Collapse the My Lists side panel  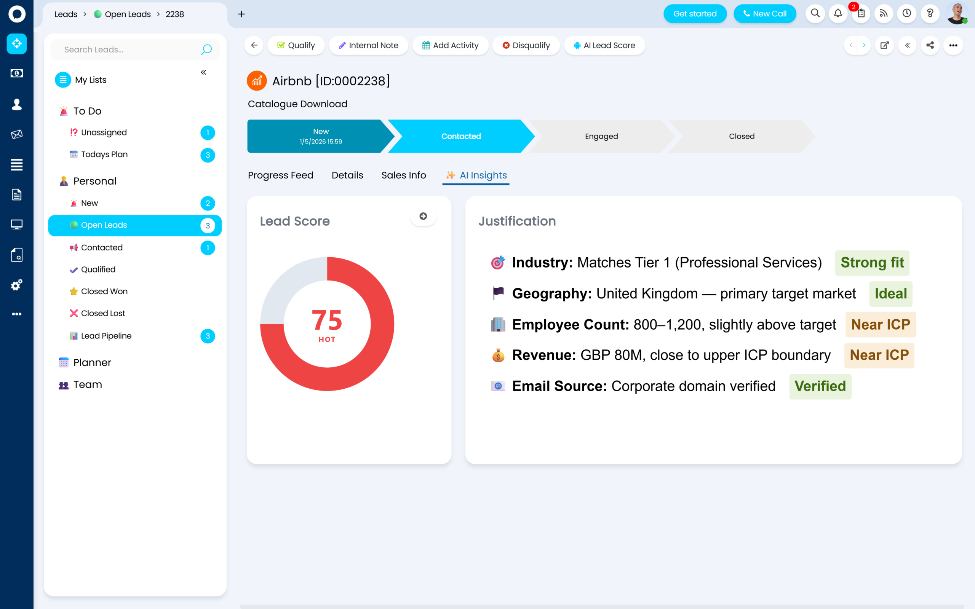click(x=203, y=72)
